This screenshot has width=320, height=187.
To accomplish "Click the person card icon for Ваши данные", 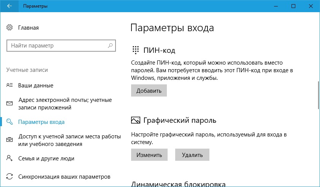I will tap(10, 85).
